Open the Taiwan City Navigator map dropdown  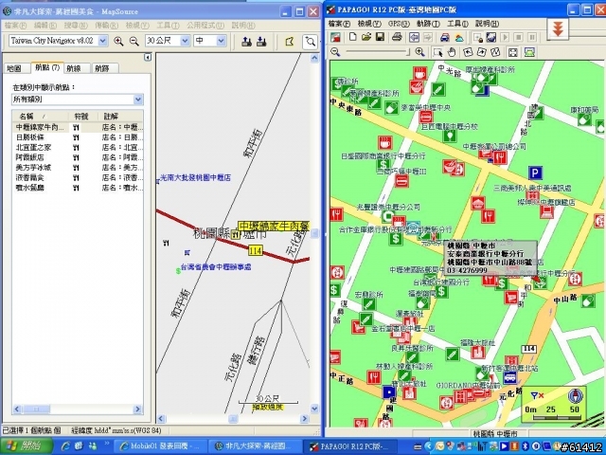104,42
